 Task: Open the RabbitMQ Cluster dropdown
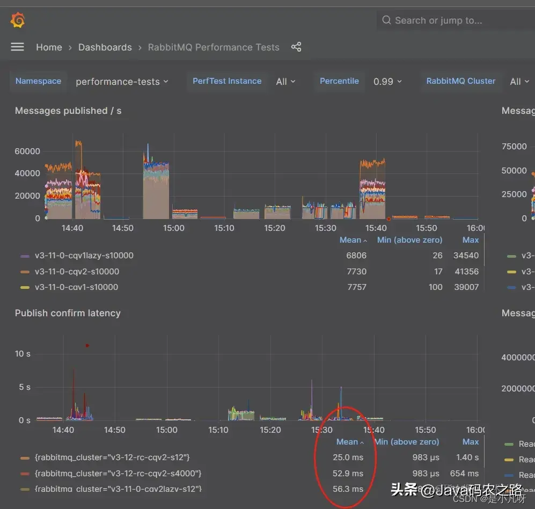[x=519, y=81]
